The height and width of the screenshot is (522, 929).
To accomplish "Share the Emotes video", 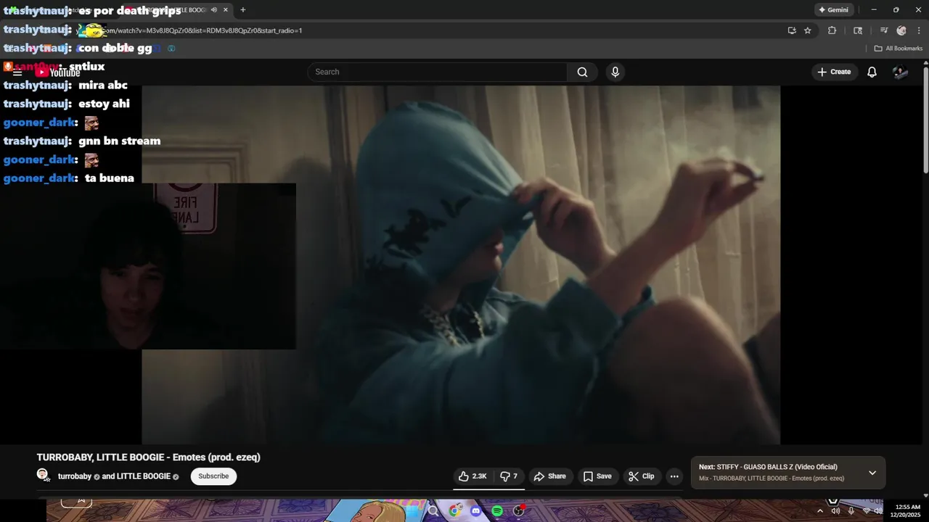I will click(549, 476).
